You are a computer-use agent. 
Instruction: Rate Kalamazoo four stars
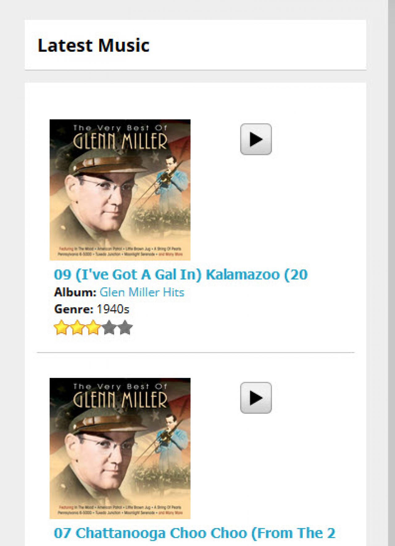coord(109,328)
